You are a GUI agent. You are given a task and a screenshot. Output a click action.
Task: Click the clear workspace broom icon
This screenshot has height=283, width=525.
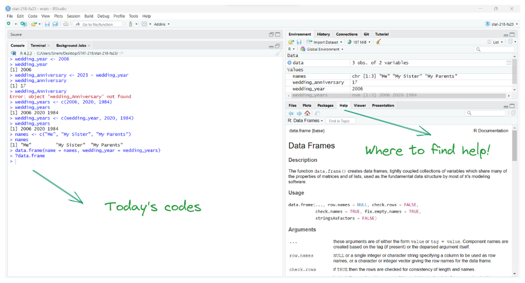point(378,42)
